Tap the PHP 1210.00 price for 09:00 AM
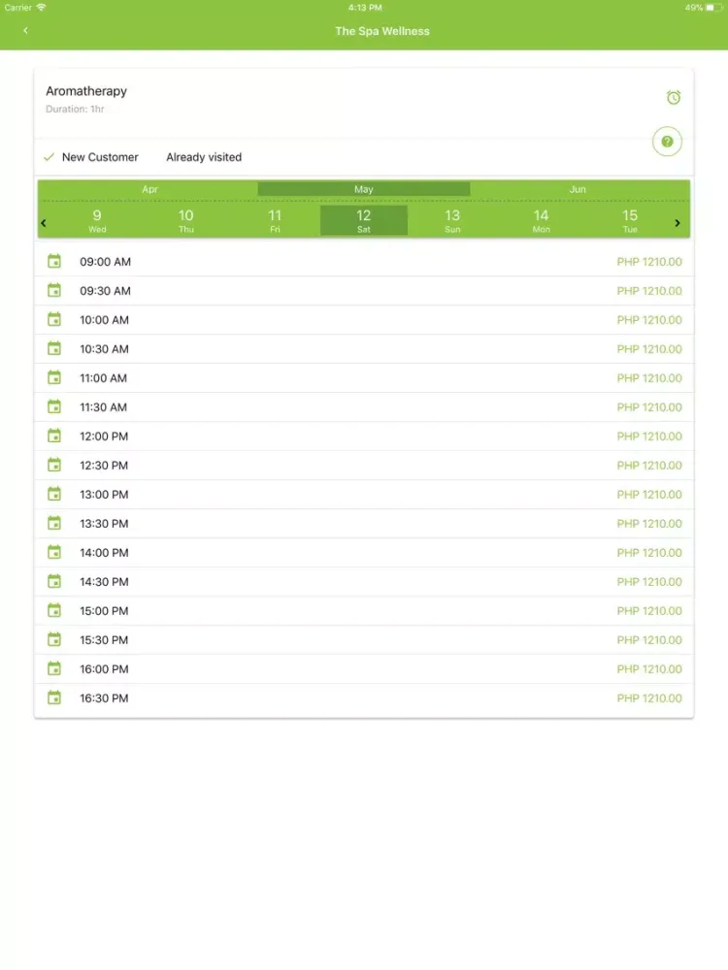 (x=649, y=262)
